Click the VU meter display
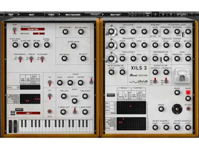Viewport: 199px width, 149px height. [182, 75]
